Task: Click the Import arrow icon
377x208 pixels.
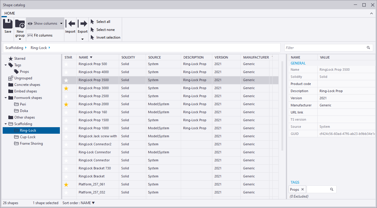Action: [x=70, y=23]
